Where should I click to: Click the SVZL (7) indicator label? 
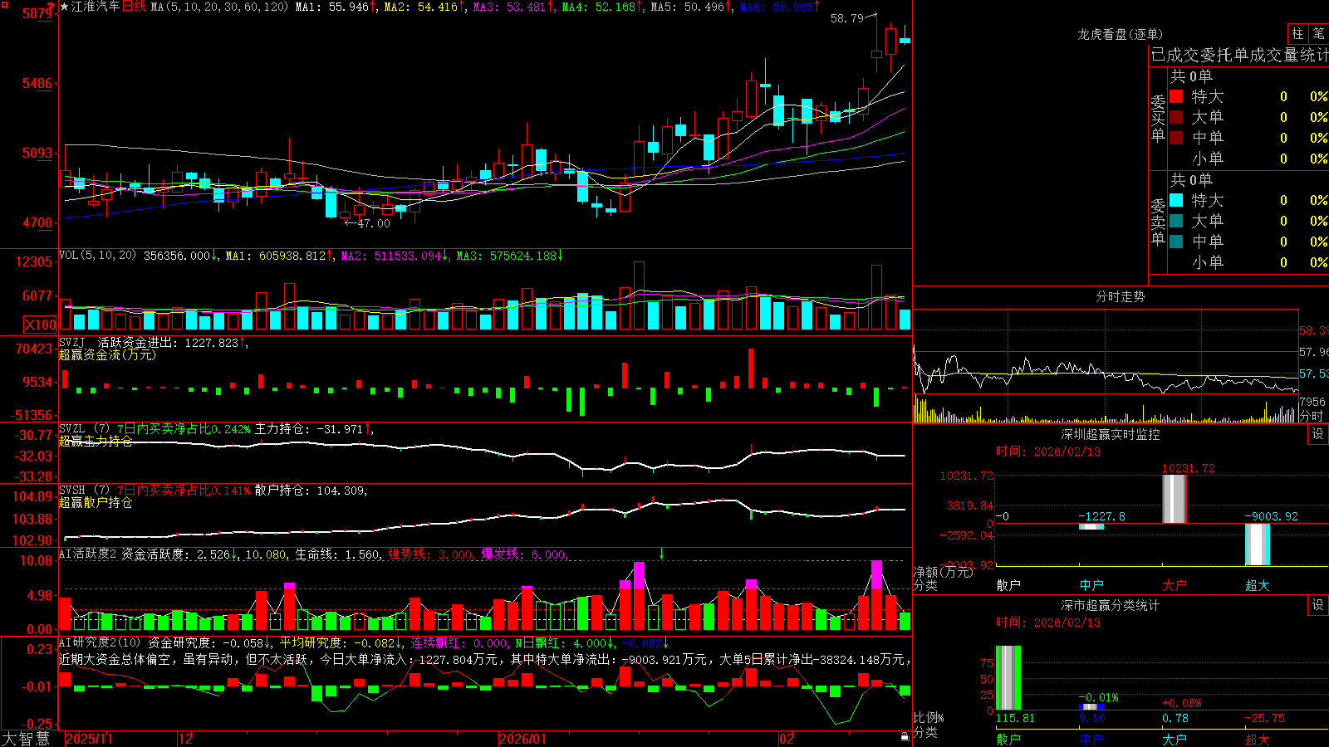[85, 428]
